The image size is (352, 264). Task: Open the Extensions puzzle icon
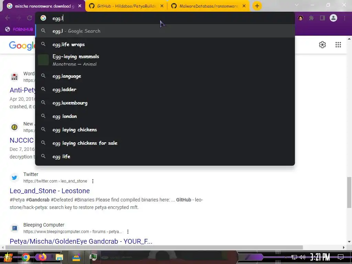coord(311,18)
